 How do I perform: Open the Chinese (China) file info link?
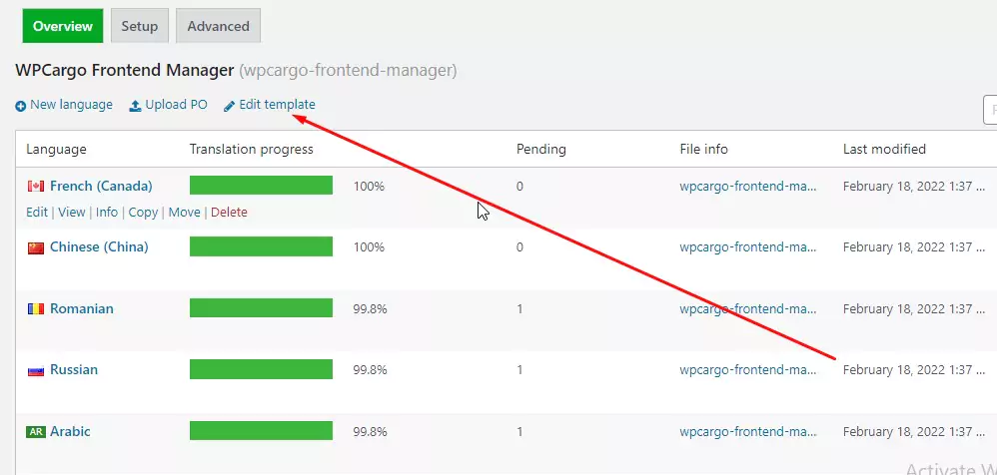[x=748, y=247]
